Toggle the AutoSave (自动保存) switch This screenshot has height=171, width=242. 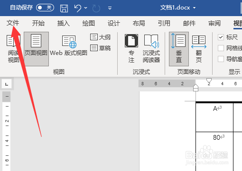point(45,8)
